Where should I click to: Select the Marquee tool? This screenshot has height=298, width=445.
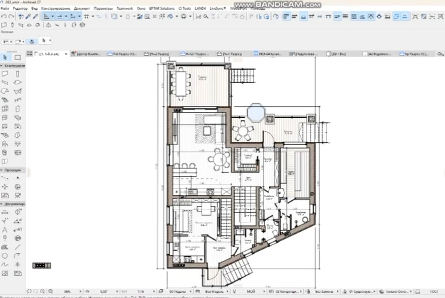tap(18, 57)
